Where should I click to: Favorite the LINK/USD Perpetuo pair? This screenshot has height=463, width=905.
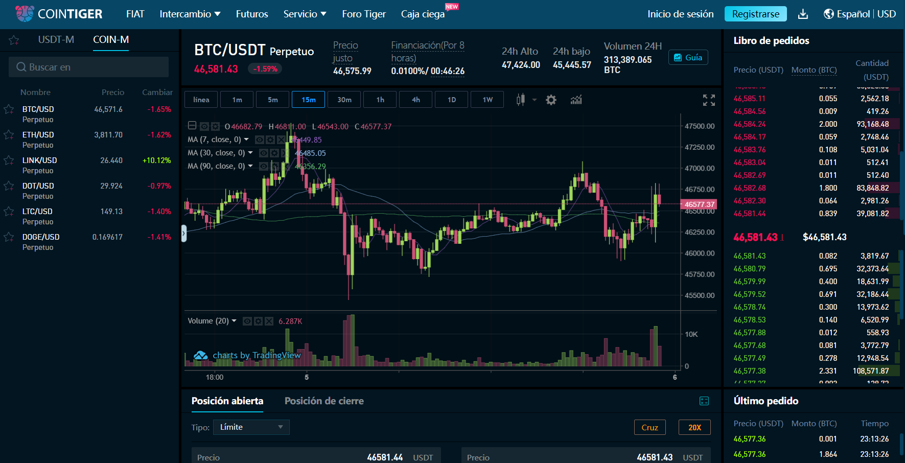tap(9, 160)
